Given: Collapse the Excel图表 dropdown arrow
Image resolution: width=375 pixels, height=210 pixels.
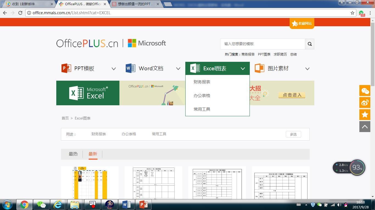Looking at the screenshot, I should [243, 69].
